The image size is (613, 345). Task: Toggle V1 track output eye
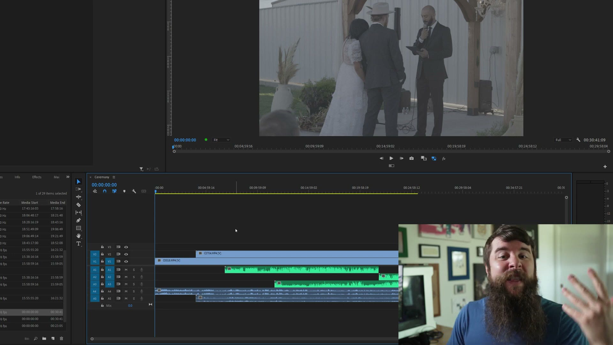tap(126, 261)
